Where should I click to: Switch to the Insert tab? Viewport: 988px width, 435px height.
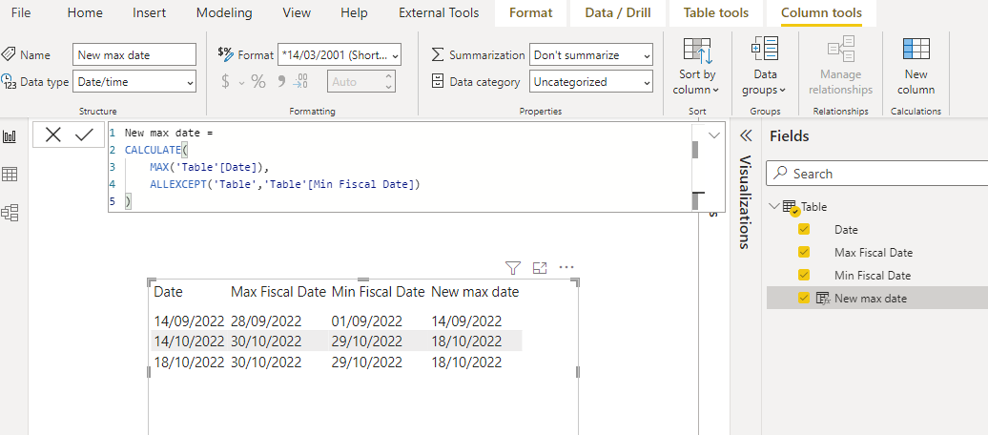tap(150, 12)
